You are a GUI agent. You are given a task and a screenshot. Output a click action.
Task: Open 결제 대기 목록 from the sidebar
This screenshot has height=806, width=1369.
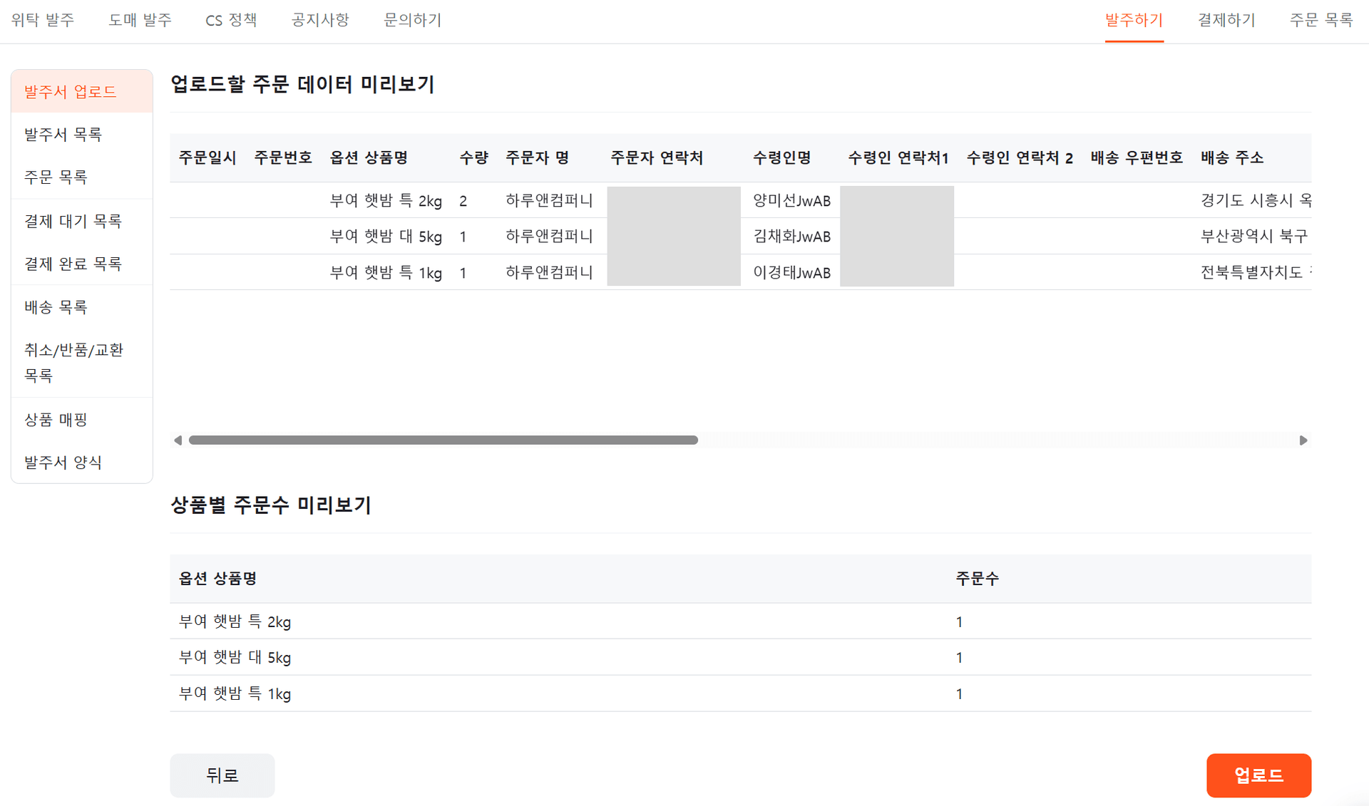(73, 221)
